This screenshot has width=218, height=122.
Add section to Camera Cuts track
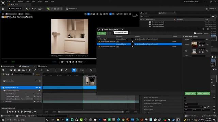click(x=37, y=81)
